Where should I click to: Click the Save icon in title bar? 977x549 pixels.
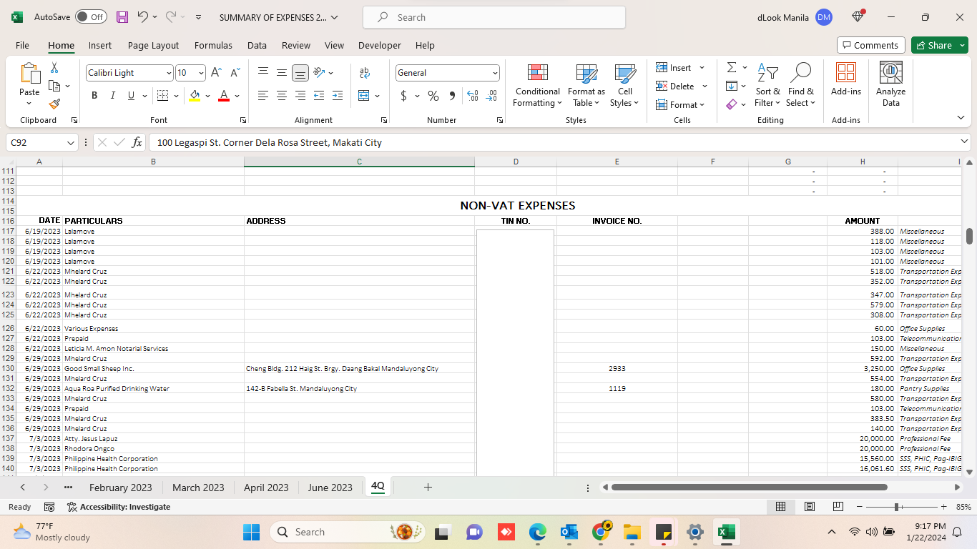(x=122, y=17)
